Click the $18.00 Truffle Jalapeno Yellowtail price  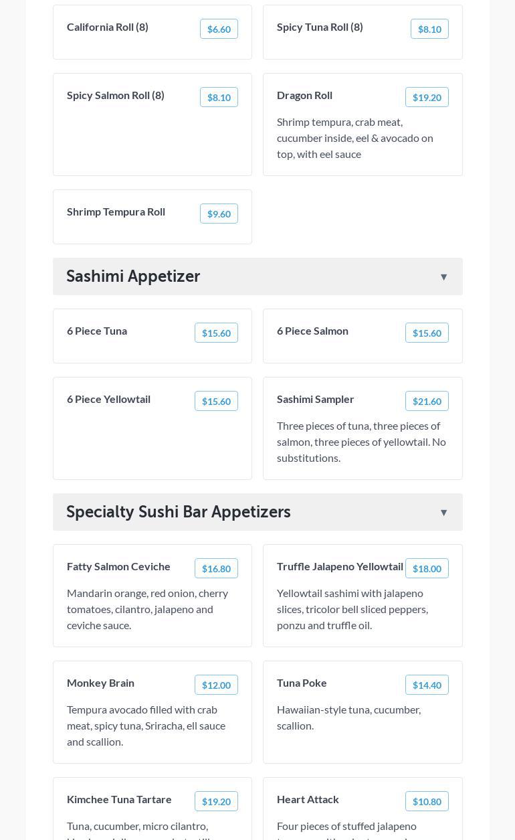[427, 569]
